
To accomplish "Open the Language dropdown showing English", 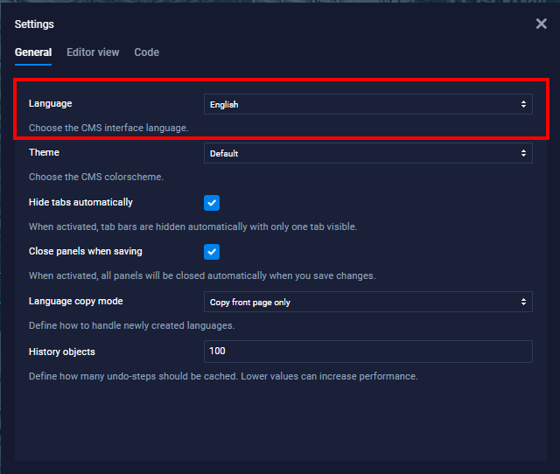I will 367,104.
